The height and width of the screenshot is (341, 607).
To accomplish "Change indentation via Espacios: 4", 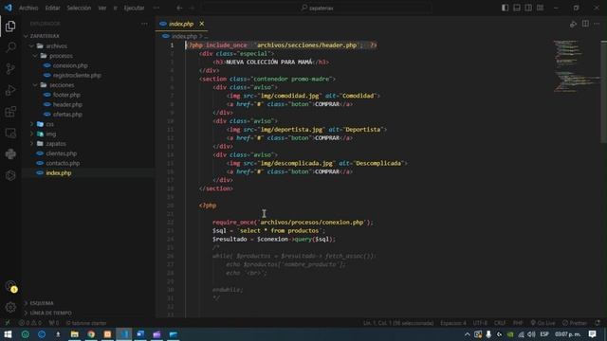I will click(x=453, y=323).
